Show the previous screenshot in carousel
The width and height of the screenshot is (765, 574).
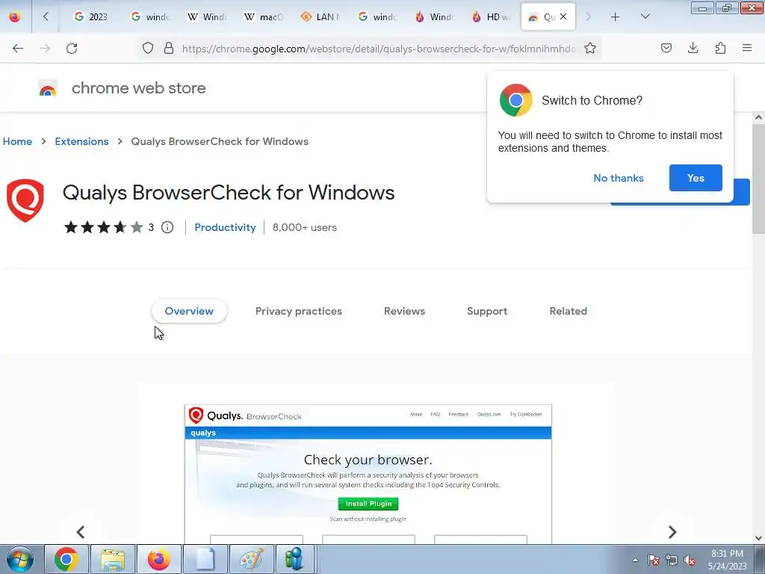(81, 531)
